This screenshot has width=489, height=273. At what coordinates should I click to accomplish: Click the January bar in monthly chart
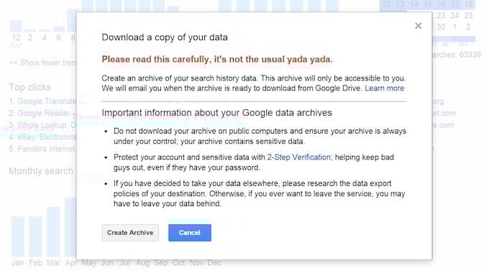click(x=18, y=236)
